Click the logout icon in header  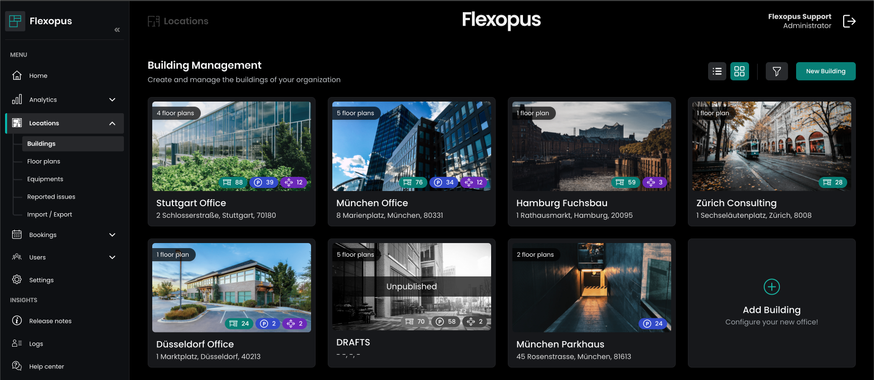pyautogui.click(x=849, y=21)
